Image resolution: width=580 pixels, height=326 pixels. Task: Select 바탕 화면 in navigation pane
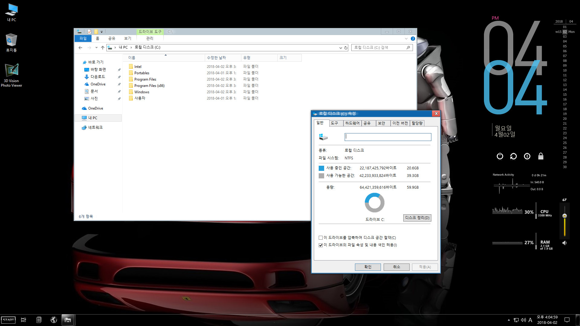98,69
